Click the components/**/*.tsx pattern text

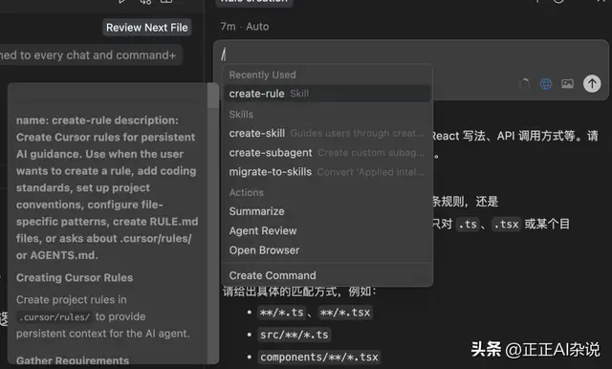coord(319,357)
